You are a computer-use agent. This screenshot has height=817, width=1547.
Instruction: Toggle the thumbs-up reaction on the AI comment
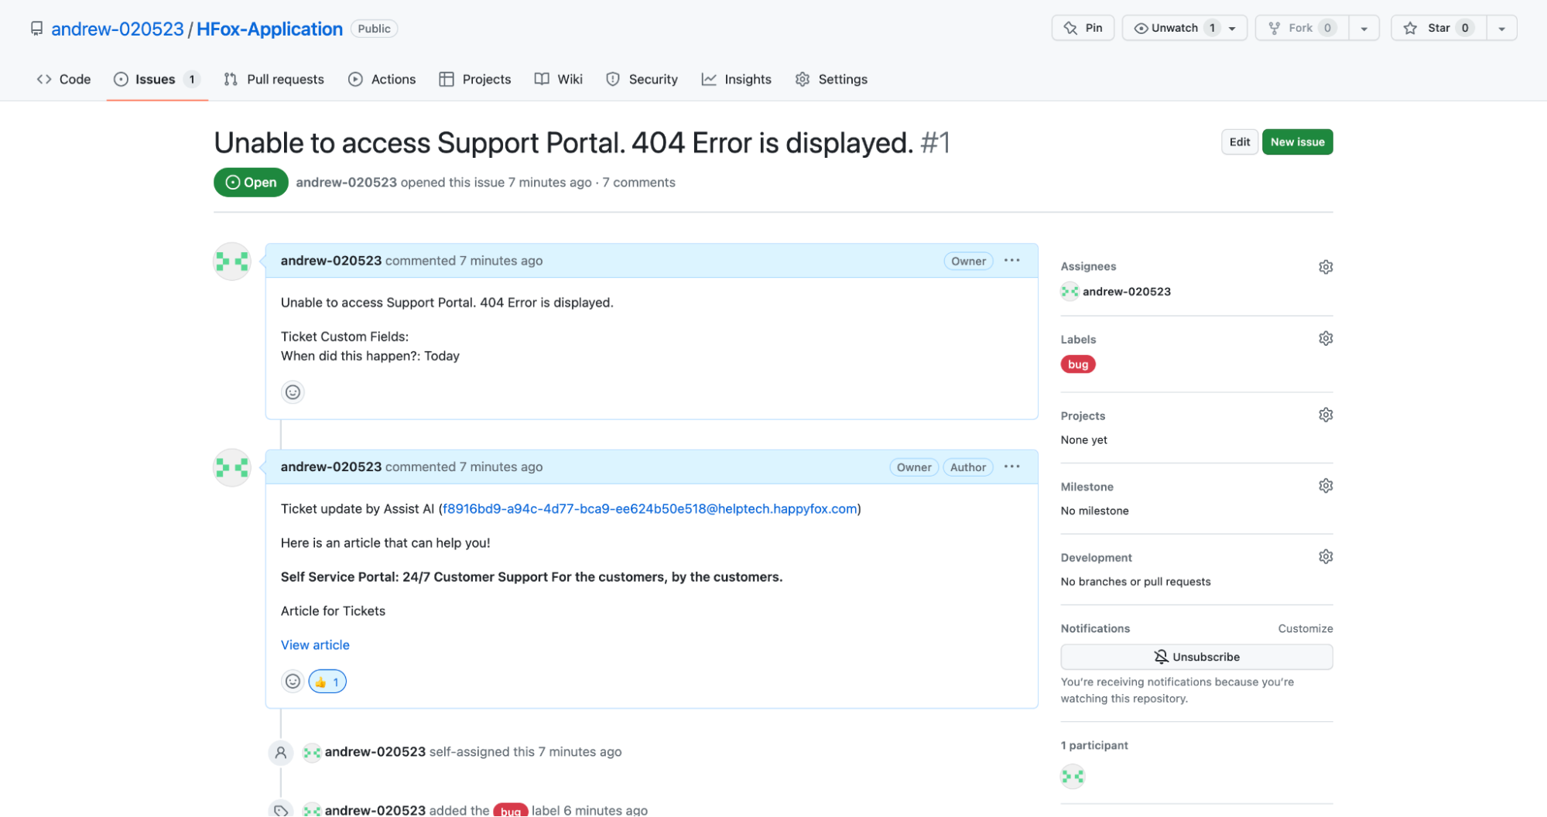coord(327,681)
